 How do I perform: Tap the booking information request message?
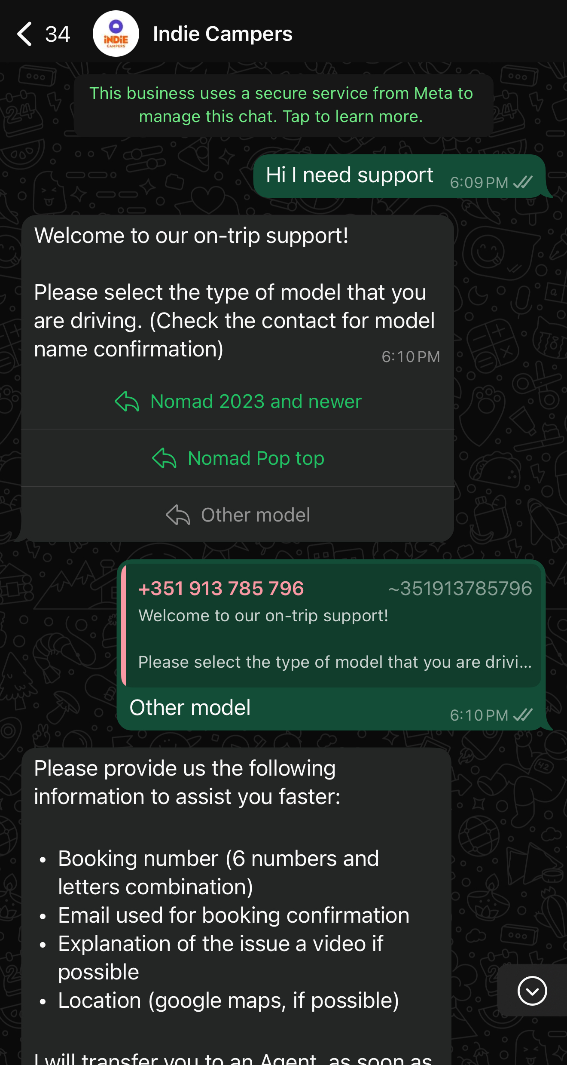click(x=236, y=906)
